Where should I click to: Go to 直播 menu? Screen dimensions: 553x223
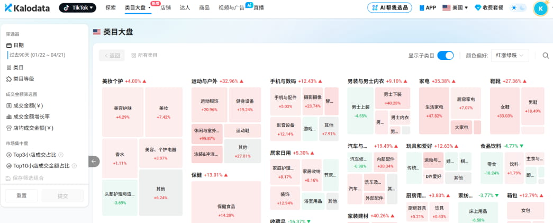click(259, 7)
